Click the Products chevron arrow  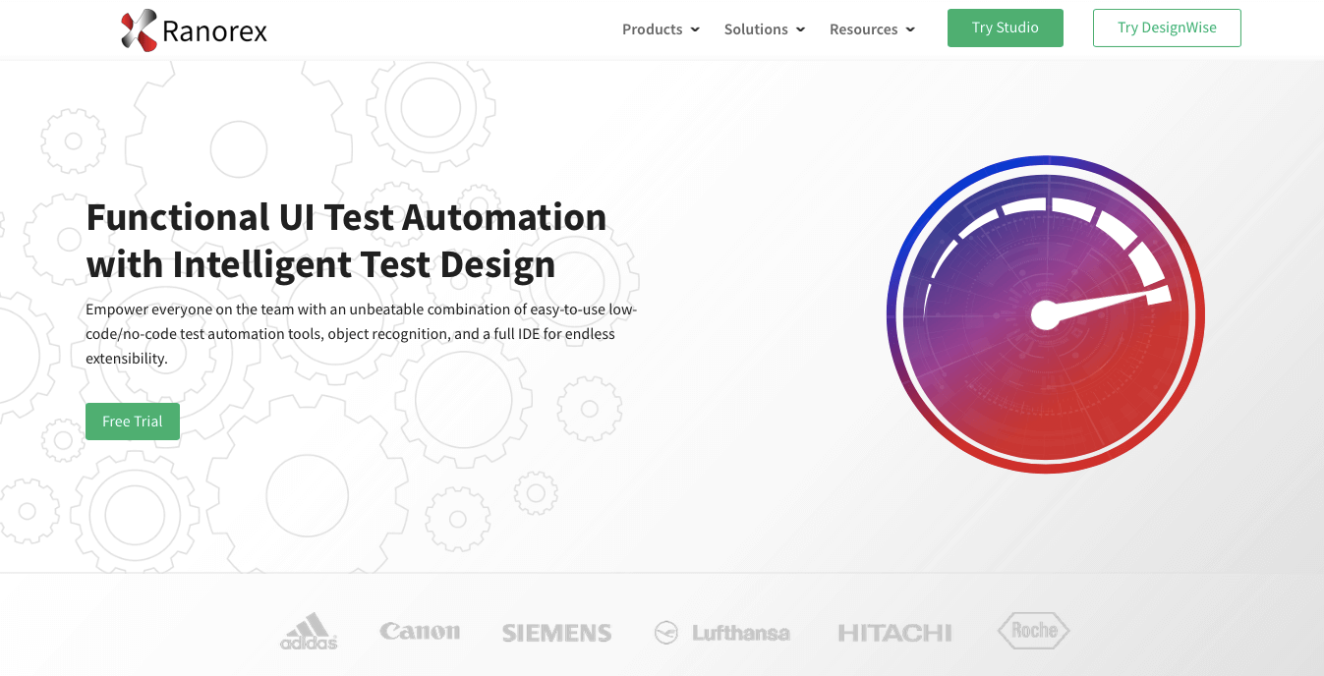(x=695, y=29)
